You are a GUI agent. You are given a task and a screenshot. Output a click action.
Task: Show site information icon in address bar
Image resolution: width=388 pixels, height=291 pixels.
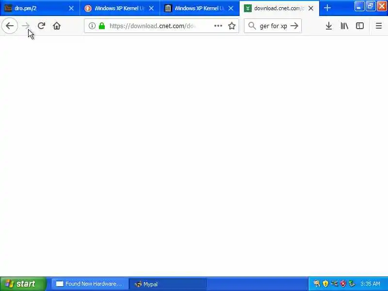92,26
